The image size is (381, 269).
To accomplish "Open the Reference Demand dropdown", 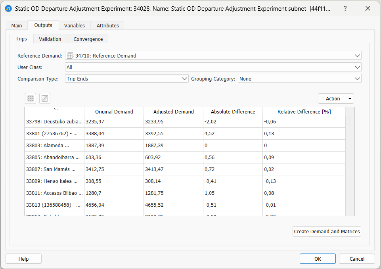I will 356,56.
